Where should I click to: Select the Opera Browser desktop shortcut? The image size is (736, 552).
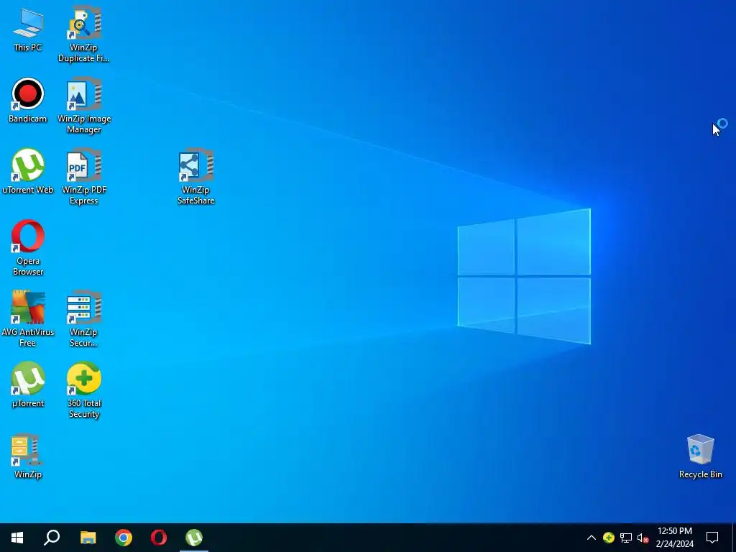(x=28, y=248)
